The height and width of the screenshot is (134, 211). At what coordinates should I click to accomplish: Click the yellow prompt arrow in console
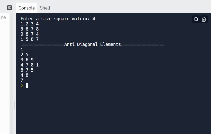click(x=22, y=85)
